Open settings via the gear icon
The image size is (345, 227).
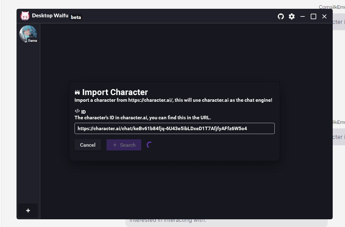pos(292,16)
